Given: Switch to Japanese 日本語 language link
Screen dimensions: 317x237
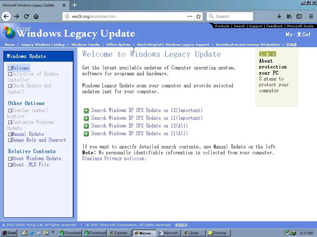Looking at the screenshot, I should tap(292, 44).
